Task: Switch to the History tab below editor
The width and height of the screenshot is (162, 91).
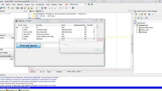Action: 79,72
